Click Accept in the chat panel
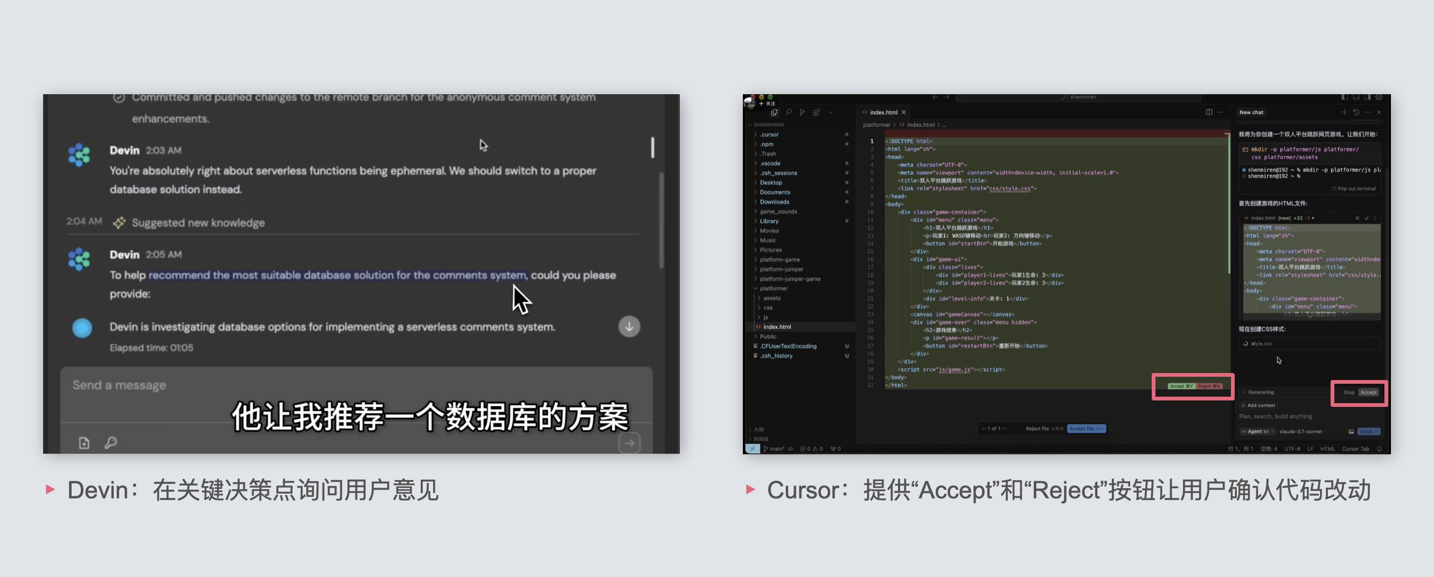The height and width of the screenshot is (577, 1434). (1368, 392)
